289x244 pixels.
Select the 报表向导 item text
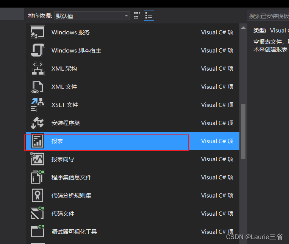tap(63, 159)
